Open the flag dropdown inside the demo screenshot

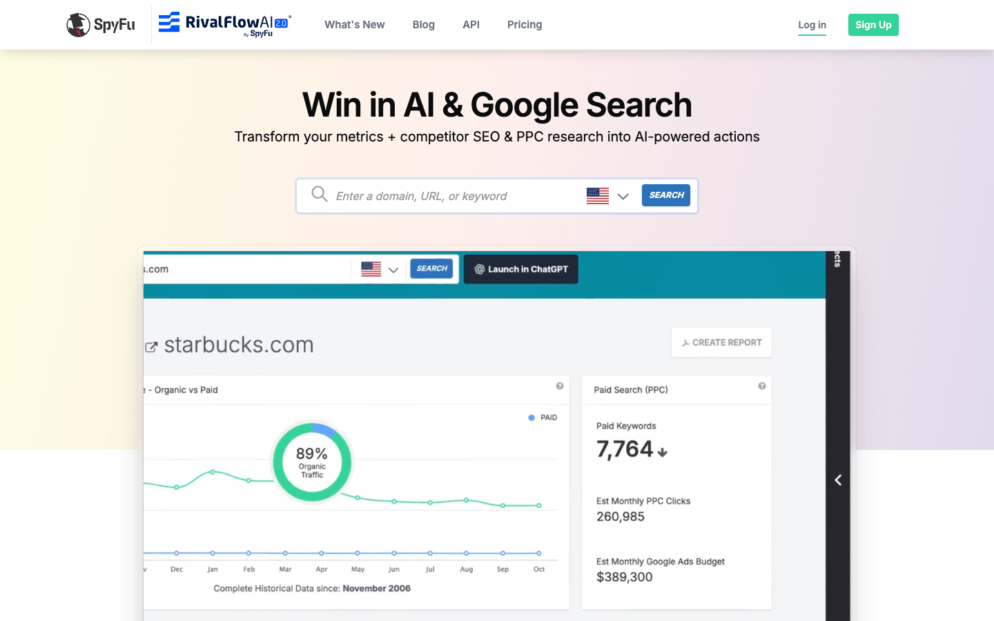(x=393, y=270)
